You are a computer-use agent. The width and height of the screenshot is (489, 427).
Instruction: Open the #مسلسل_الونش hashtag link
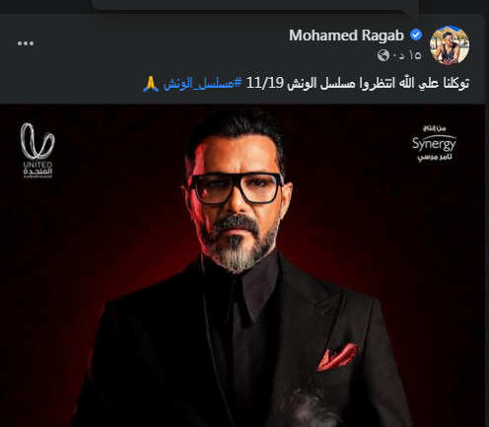click(x=202, y=83)
